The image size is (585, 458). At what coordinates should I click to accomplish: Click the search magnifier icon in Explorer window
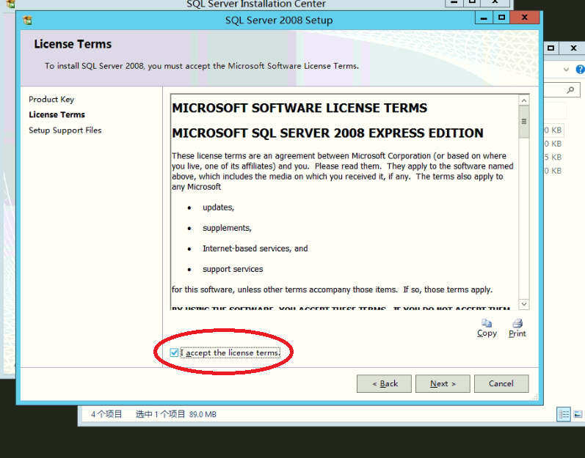click(570, 89)
